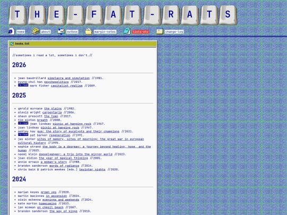
Task: Click the re-read badge beside joan lindsay
Action: click(x=23, y=123)
